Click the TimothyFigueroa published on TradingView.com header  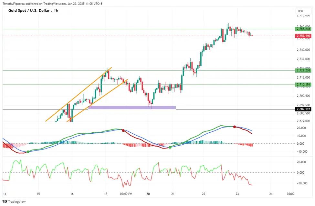pos(52,4)
